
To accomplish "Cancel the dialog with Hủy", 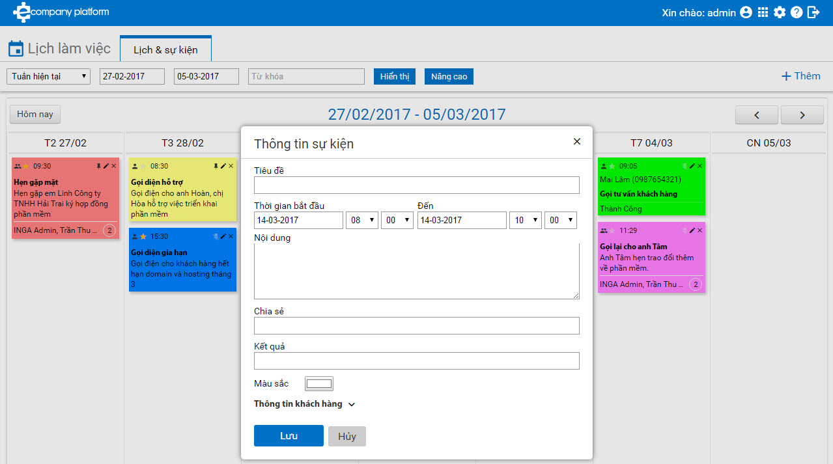I will pyautogui.click(x=347, y=437).
